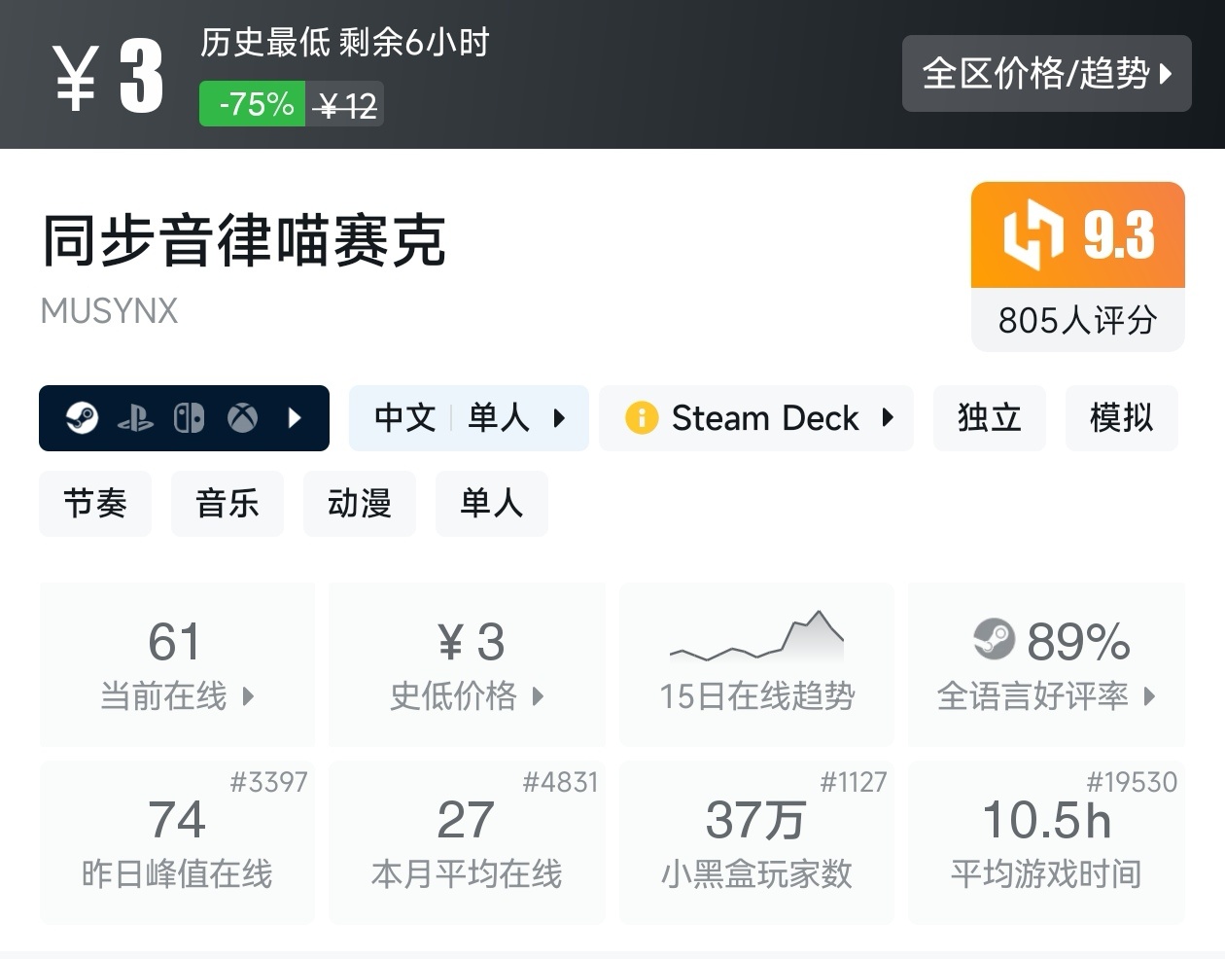Image resolution: width=1225 pixels, height=959 pixels.
Task: Click the Heybox logo in 9.3 rating badge
Action: pos(1032,234)
